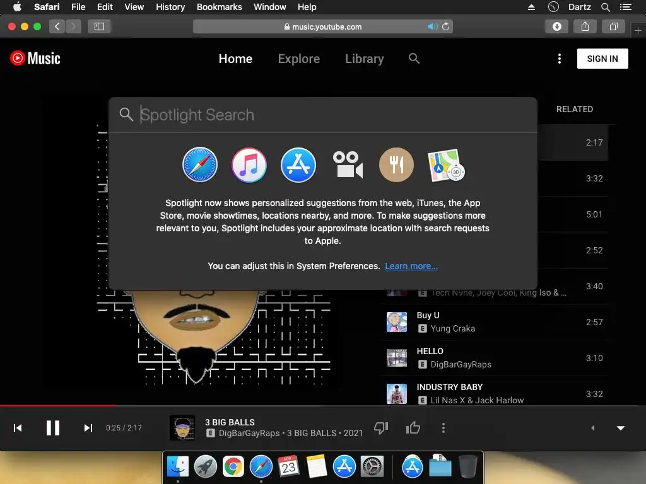The height and width of the screenshot is (484, 646).
Task: Expand volume controls with left arrow
Action: (593, 428)
